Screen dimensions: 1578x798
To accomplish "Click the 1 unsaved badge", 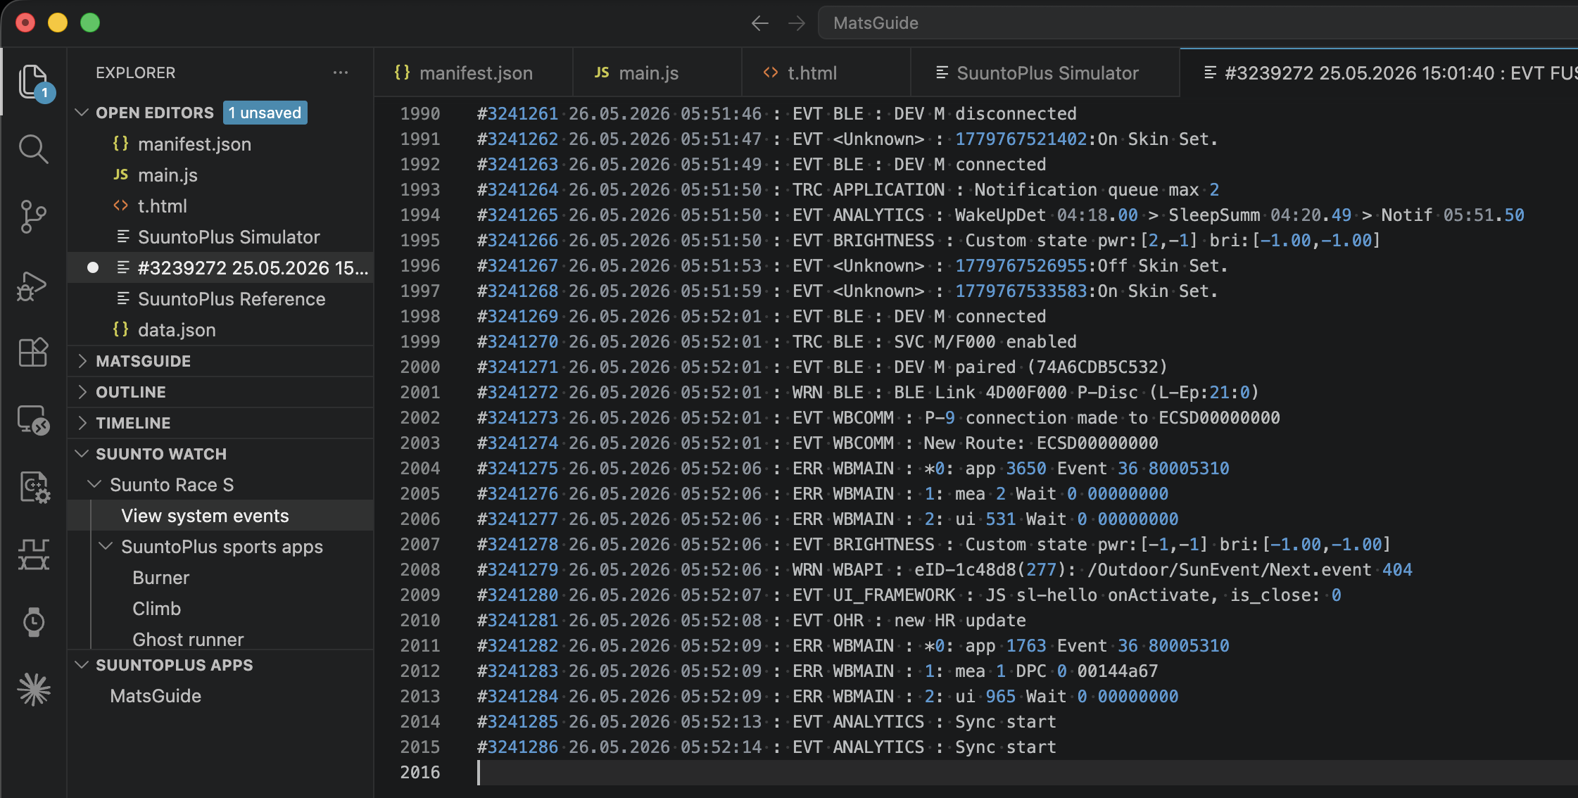I will tap(265, 113).
